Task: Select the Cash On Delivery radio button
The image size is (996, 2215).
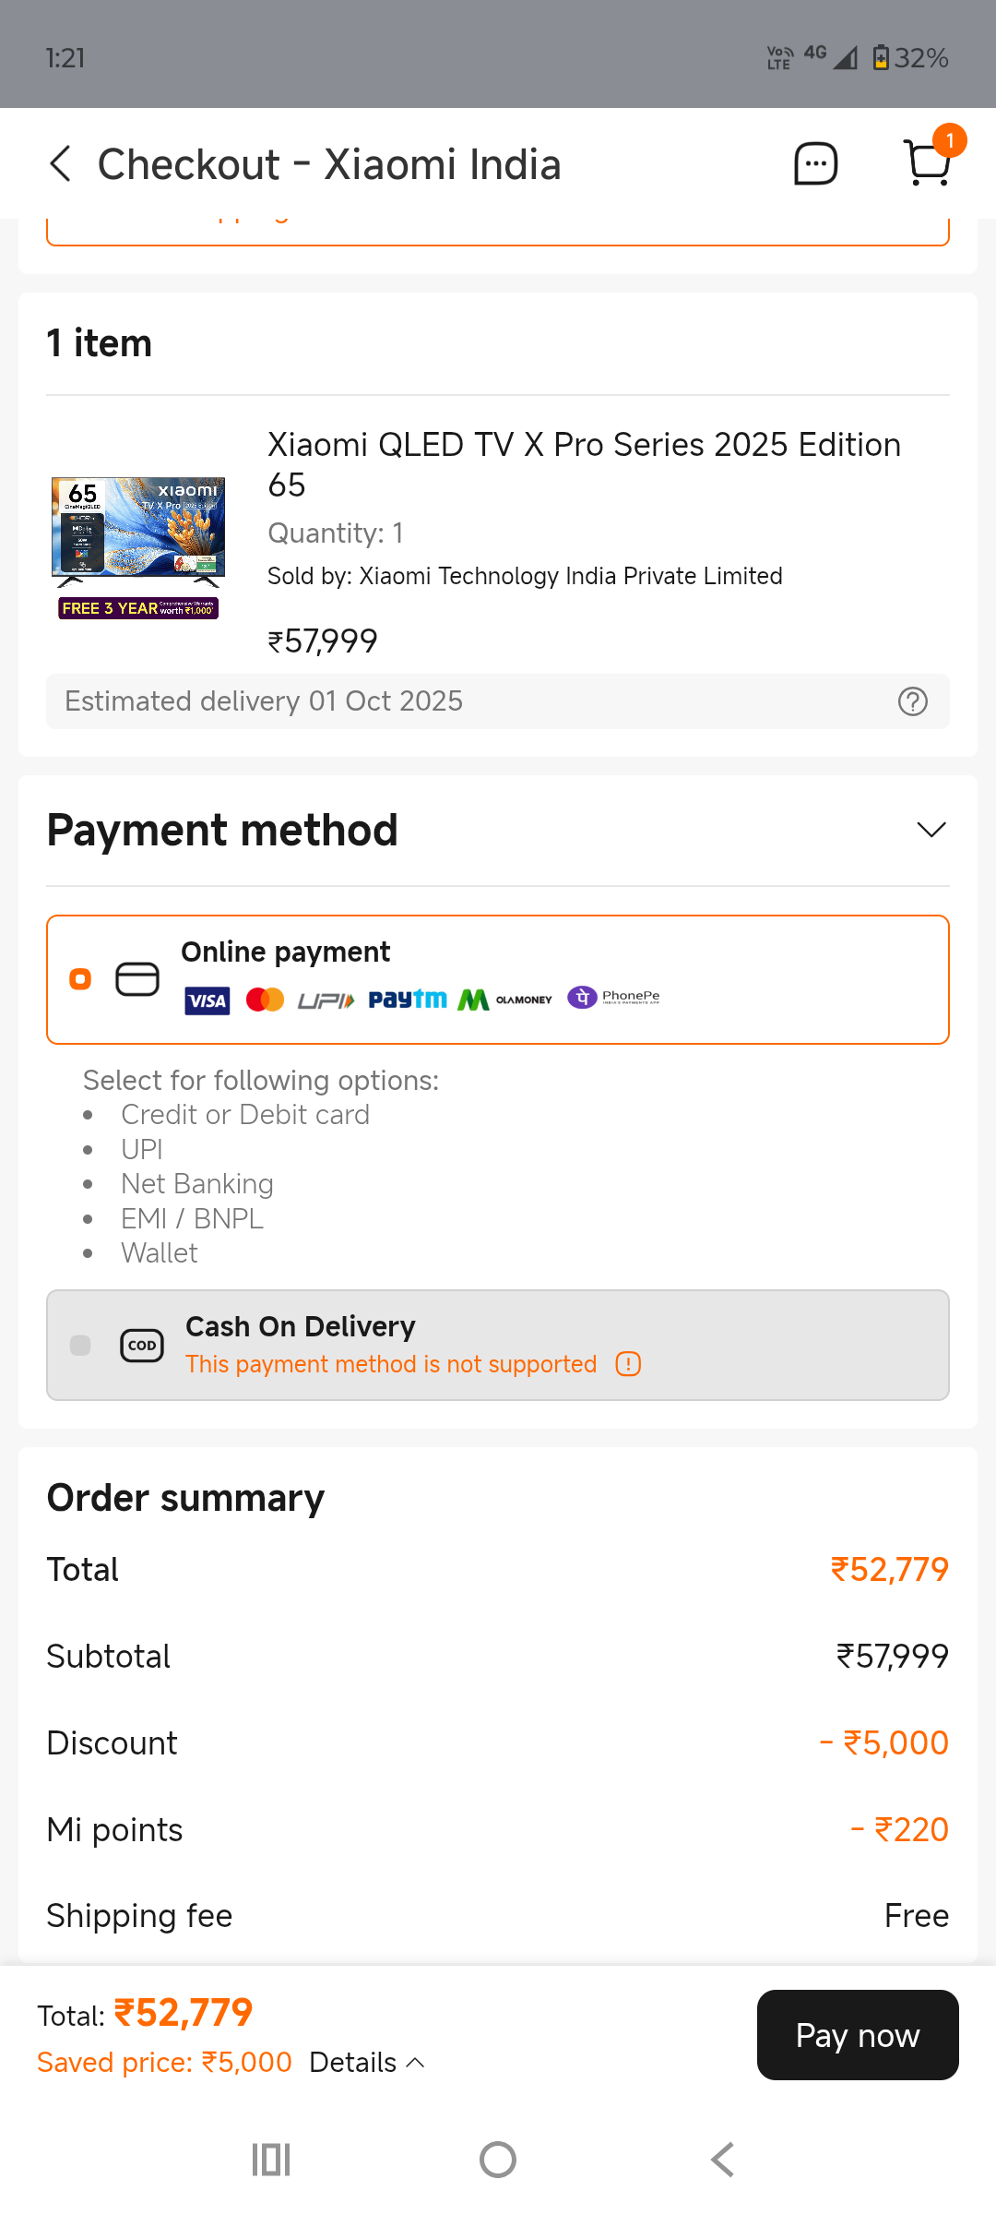Action: pos(79,1346)
